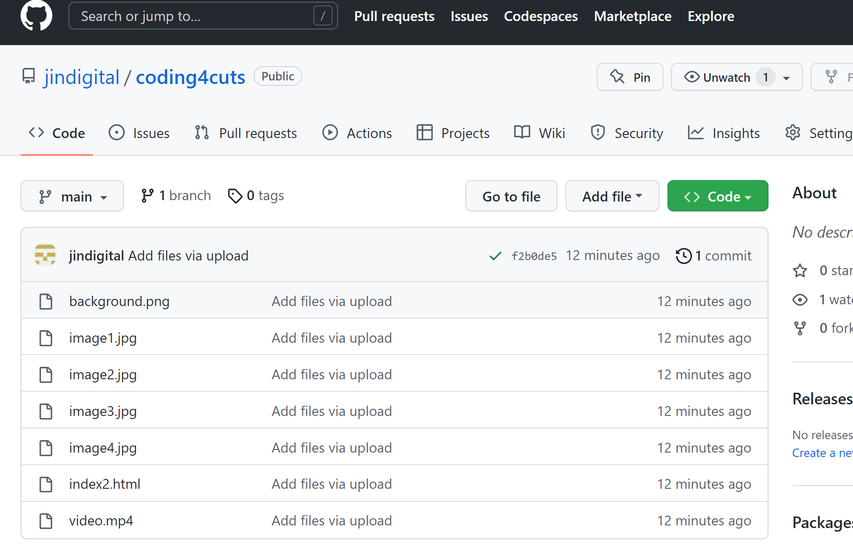This screenshot has width=853, height=554.
Task: Click the file icon next to image4.jpg
Action: coord(46,448)
